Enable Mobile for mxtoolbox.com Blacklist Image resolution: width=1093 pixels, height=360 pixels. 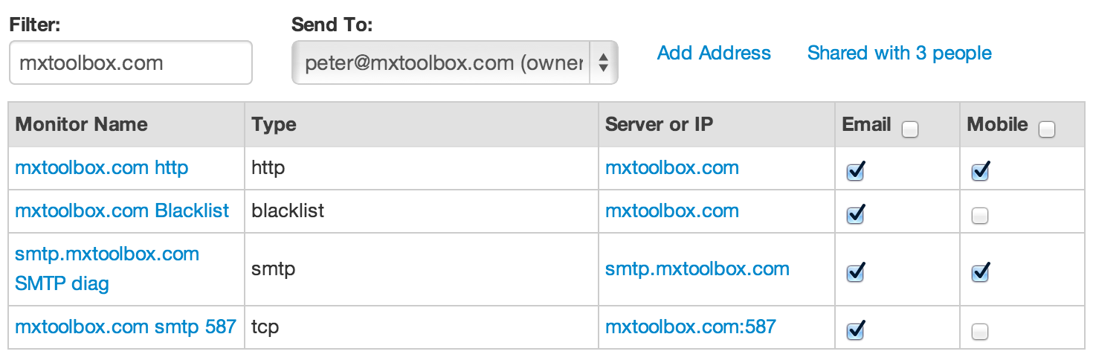[x=980, y=216]
